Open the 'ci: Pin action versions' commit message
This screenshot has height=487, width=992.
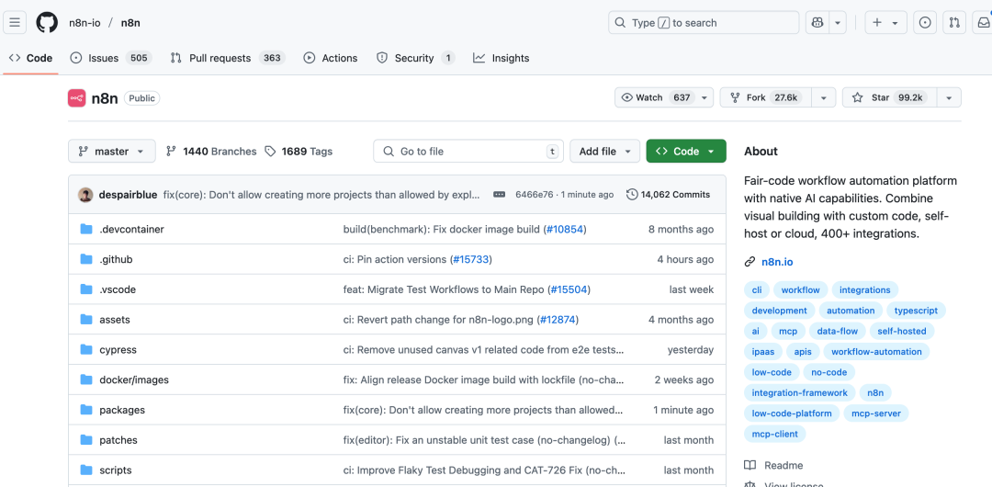click(395, 260)
